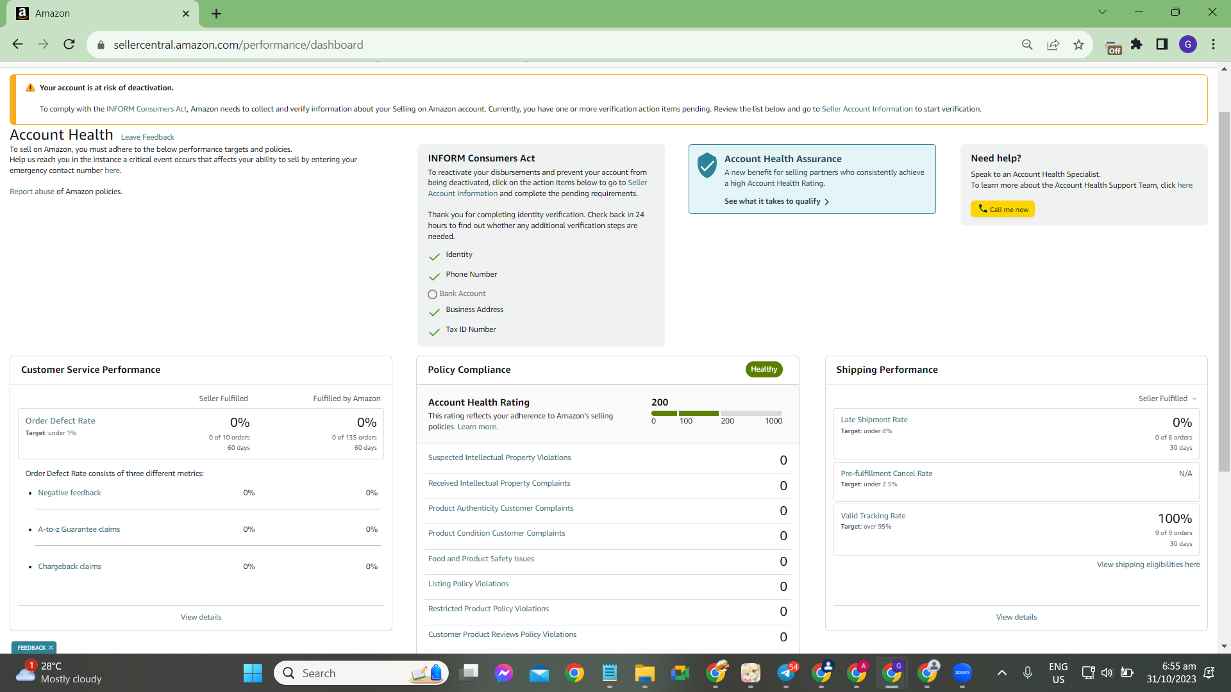
Task: Open Task View on the taskbar
Action: coord(469,673)
